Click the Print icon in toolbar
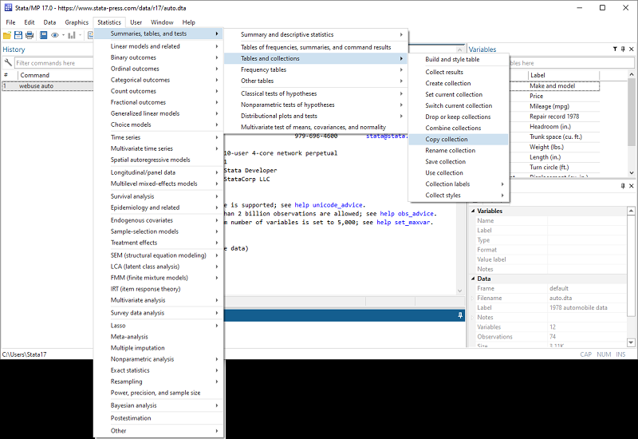 click(x=30, y=35)
